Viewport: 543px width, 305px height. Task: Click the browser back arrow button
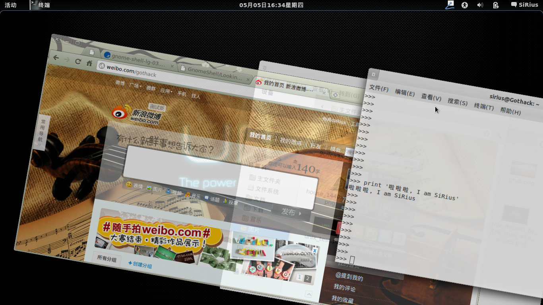56,58
